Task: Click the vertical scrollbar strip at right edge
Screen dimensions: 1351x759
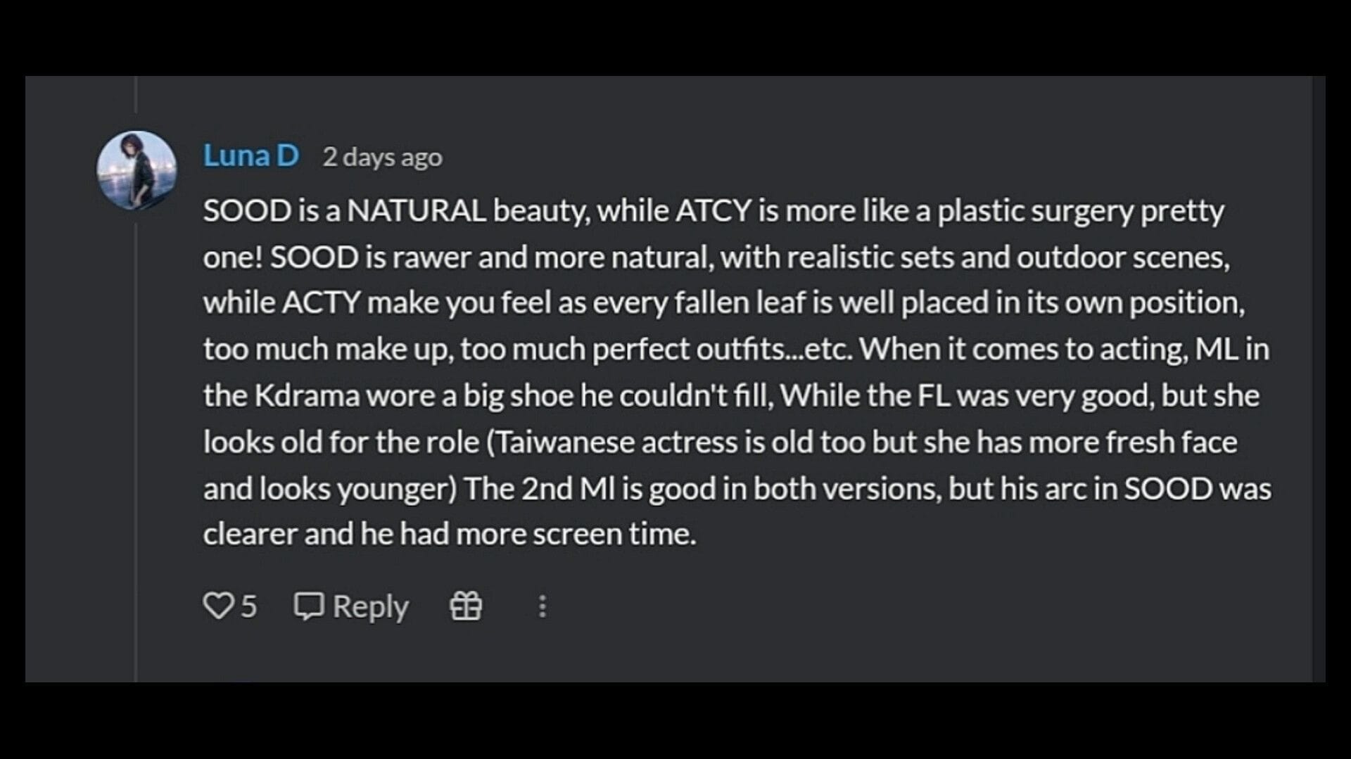Action: coord(1319,378)
